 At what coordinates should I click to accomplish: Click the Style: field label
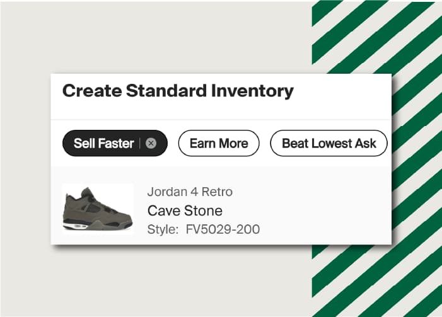163,229
